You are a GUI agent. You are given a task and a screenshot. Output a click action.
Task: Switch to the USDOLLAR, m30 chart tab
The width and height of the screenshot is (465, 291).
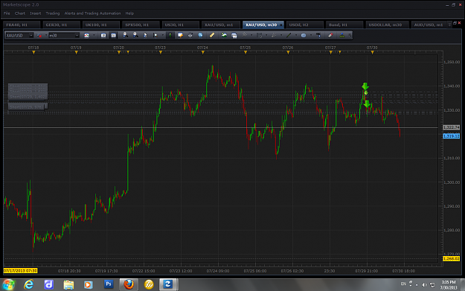click(387, 25)
